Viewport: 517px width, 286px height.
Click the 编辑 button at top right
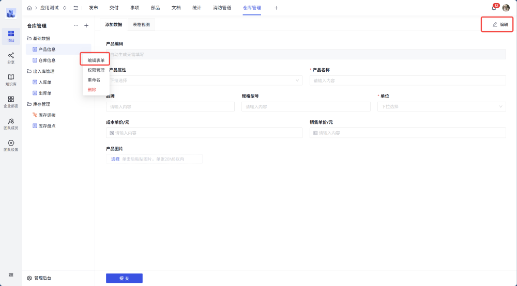500,24
